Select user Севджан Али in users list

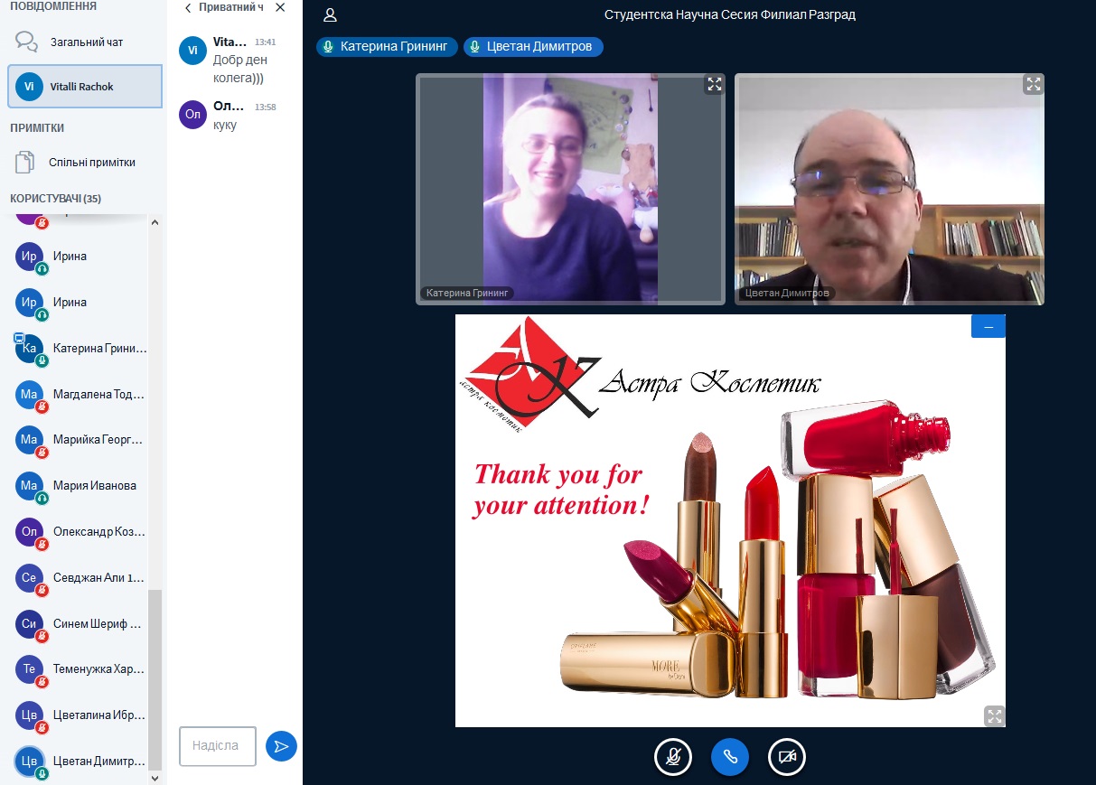click(x=80, y=578)
